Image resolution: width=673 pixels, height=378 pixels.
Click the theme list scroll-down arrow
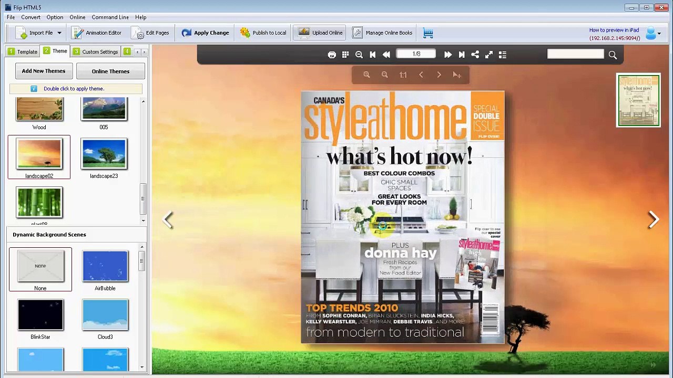[x=142, y=221]
